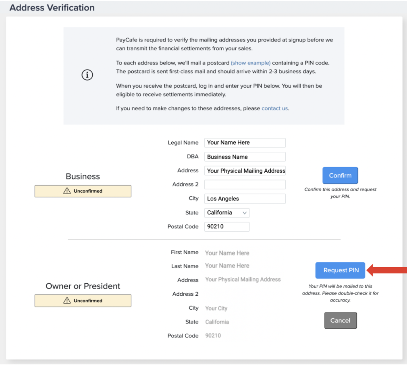This screenshot has height=365, width=407.
Task: Click the empty Address 2 field
Action: click(x=245, y=185)
